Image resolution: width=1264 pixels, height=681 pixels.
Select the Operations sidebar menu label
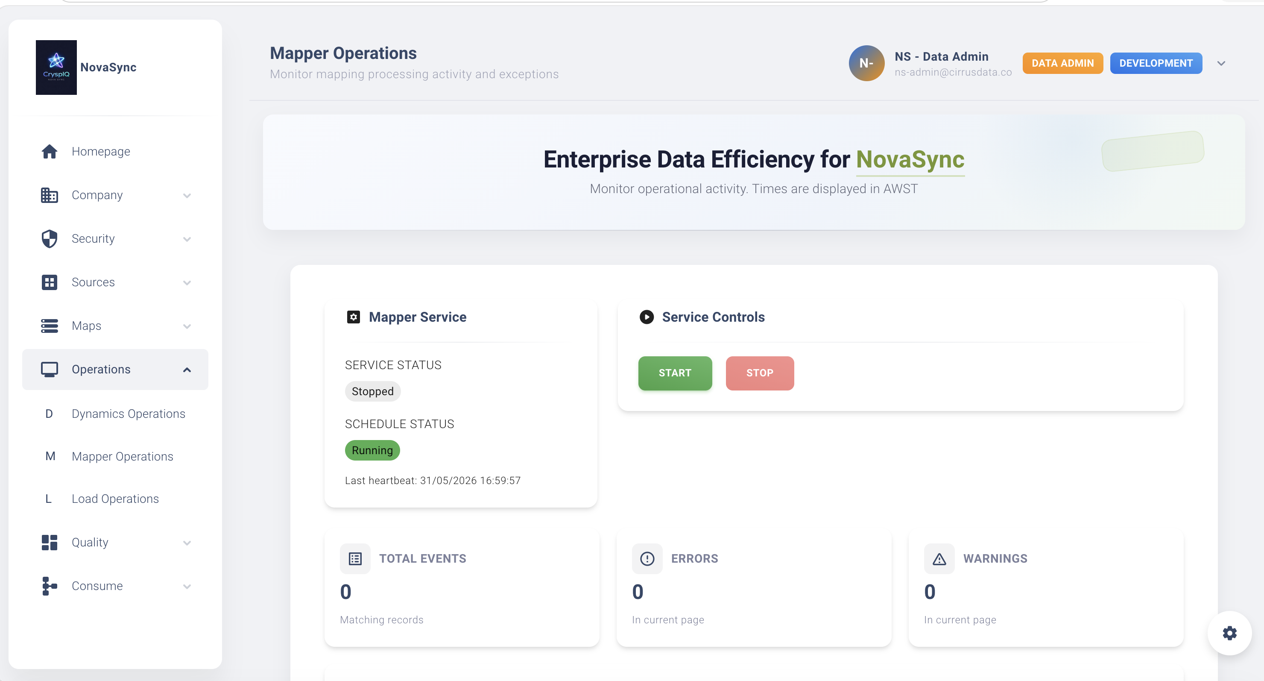[101, 369]
